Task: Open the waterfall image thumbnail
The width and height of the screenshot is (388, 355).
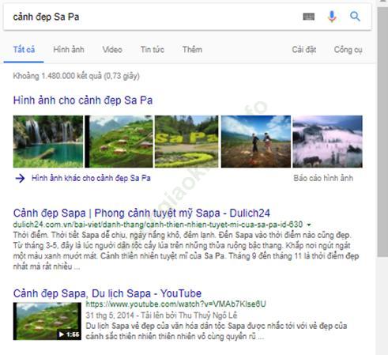Action: pos(48,142)
